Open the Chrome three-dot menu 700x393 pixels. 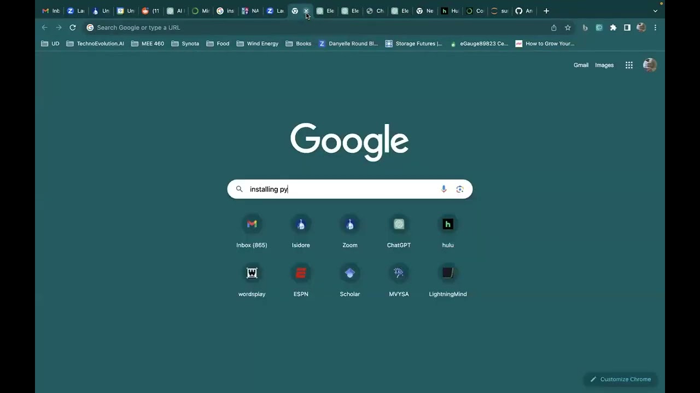click(655, 27)
